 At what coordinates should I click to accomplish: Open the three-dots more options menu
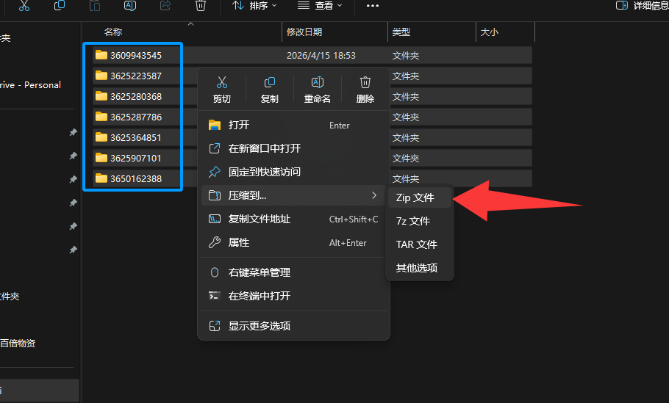click(x=373, y=6)
